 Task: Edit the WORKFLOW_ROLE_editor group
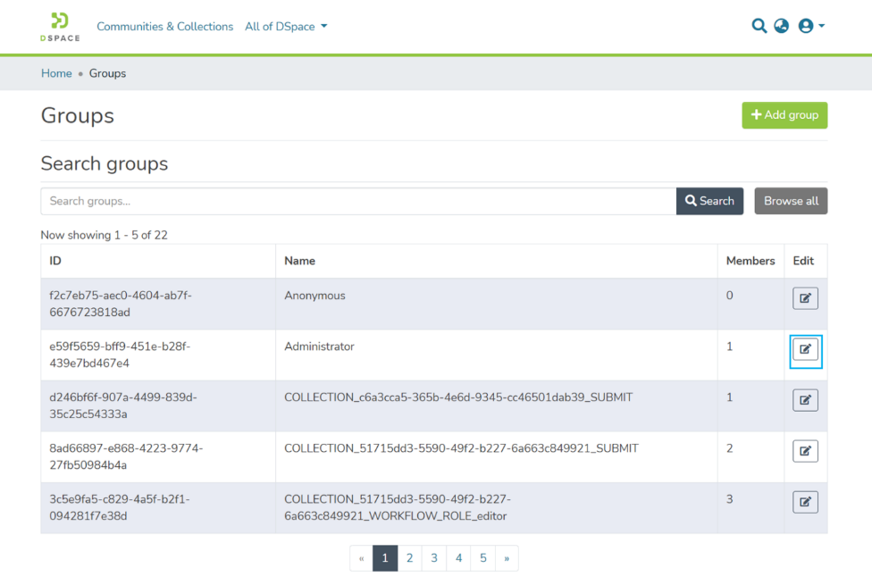coord(805,502)
